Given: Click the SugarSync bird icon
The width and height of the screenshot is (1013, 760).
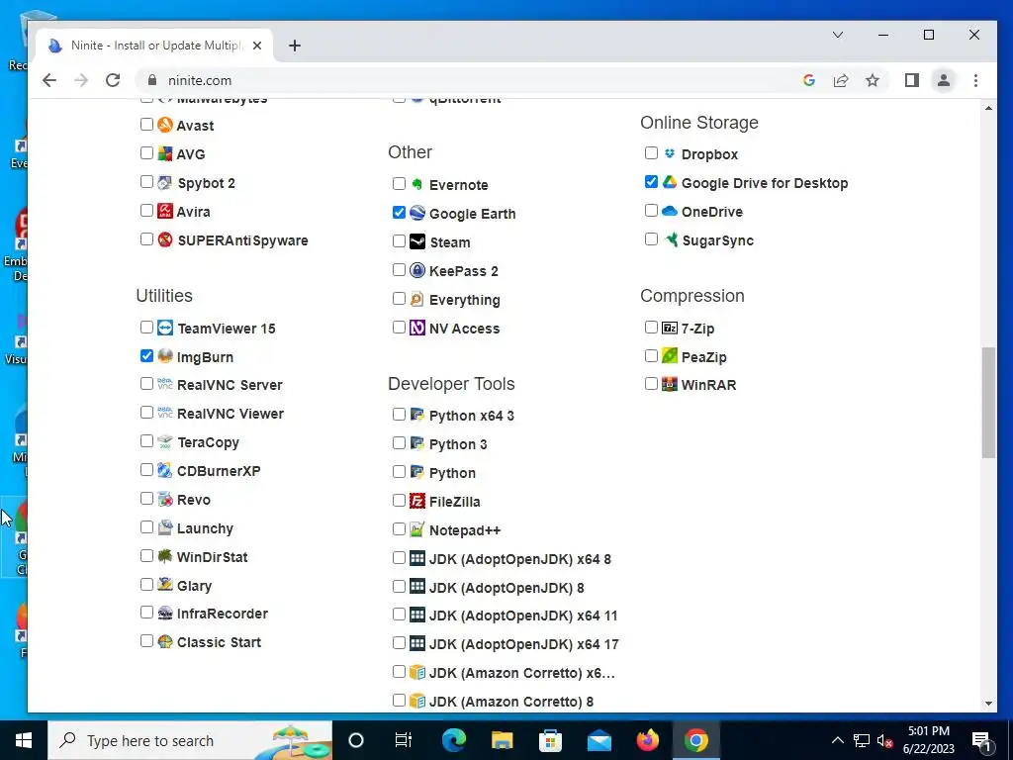Looking at the screenshot, I should point(671,239).
